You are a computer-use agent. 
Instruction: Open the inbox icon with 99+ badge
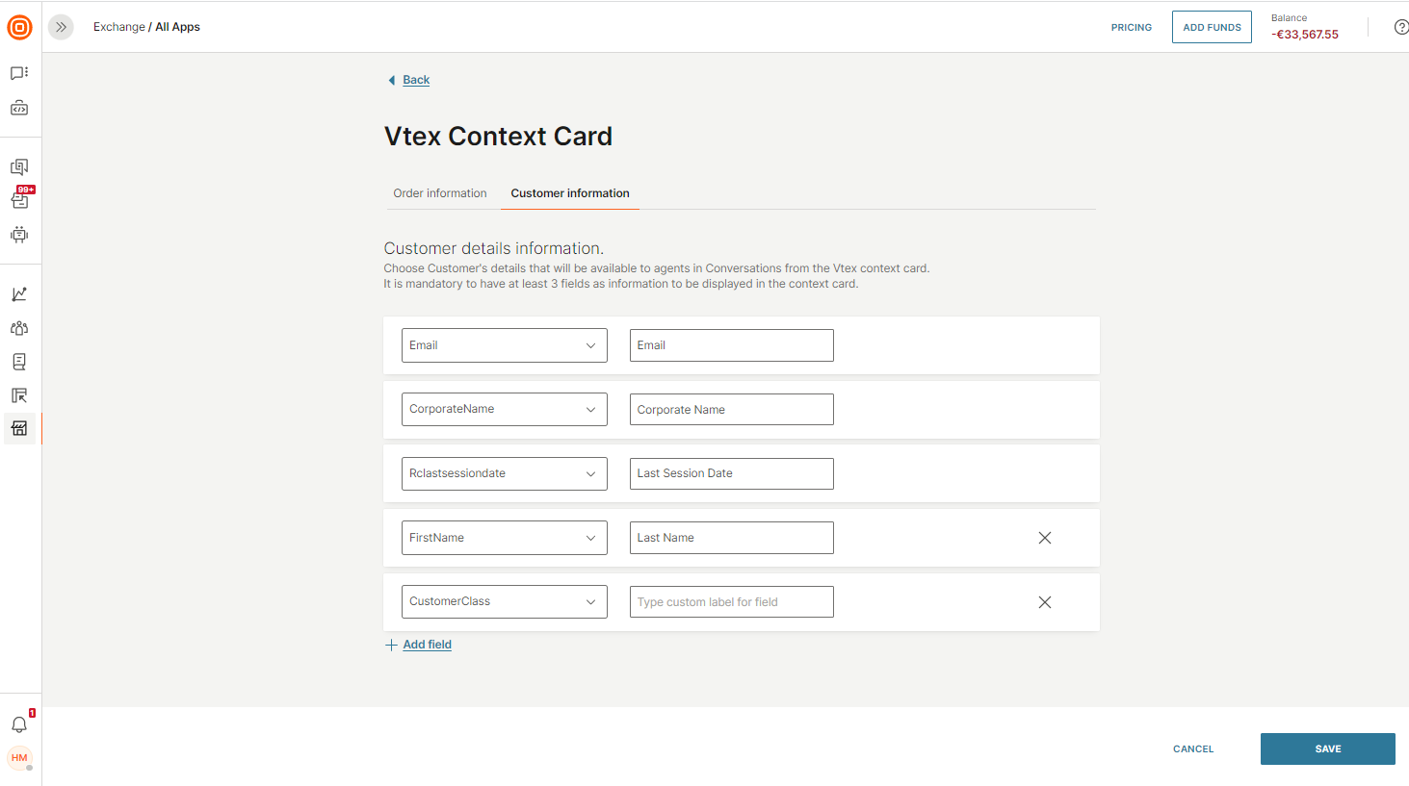pos(20,199)
